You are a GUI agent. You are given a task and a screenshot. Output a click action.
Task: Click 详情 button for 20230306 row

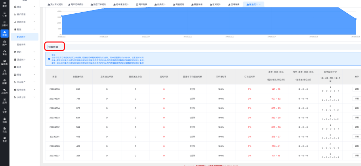coord(356,89)
